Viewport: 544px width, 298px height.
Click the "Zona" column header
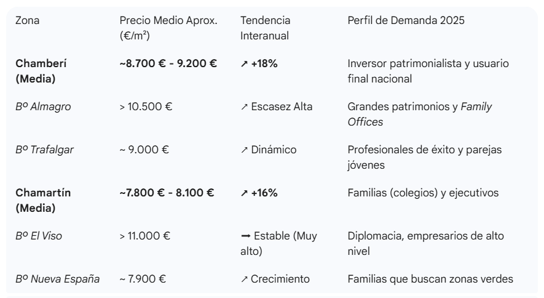[26, 21]
